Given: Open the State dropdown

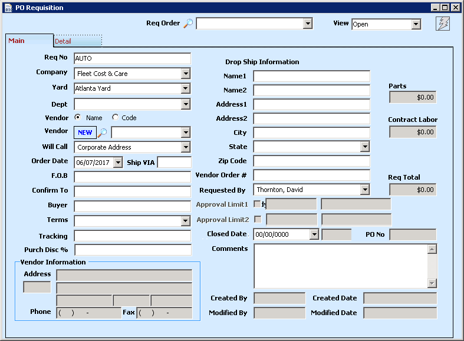Looking at the screenshot, I should 365,147.
